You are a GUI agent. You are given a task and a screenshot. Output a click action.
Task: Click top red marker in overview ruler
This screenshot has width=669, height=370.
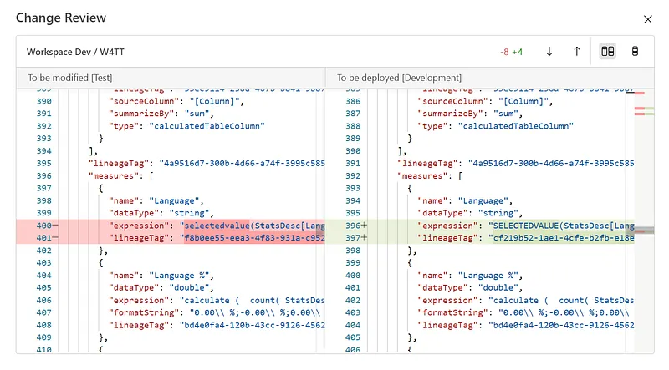click(639, 93)
